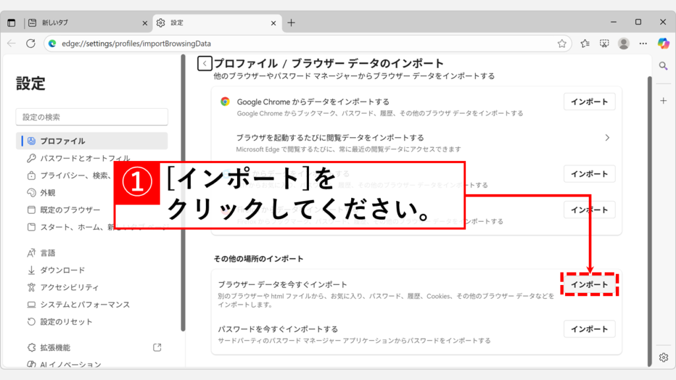Click the sidebar add plus icon
This screenshot has width=676, height=380.
[x=663, y=101]
